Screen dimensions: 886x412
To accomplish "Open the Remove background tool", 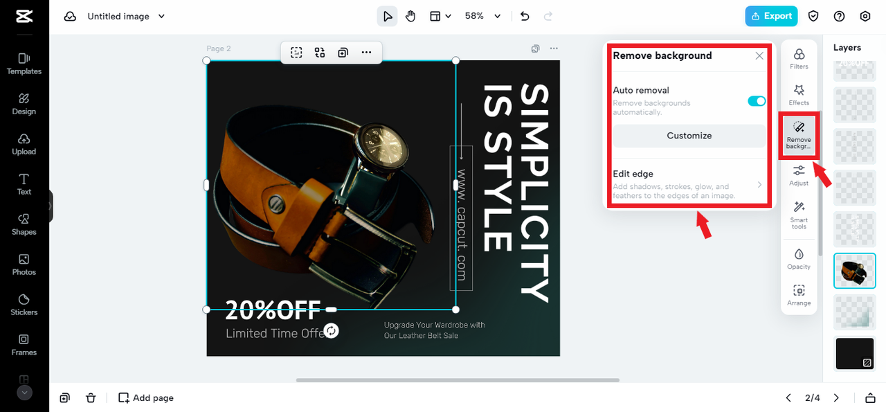I will [799, 134].
